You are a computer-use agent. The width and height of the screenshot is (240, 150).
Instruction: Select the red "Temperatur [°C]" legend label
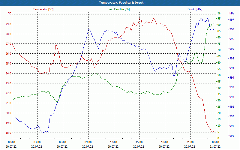[x=43, y=9]
